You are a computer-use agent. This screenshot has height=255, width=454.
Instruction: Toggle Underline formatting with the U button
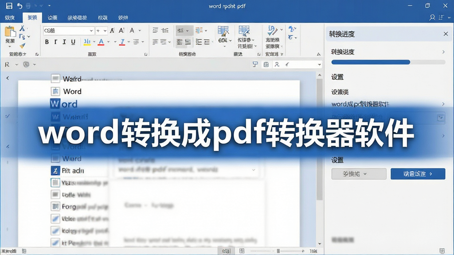point(73,42)
